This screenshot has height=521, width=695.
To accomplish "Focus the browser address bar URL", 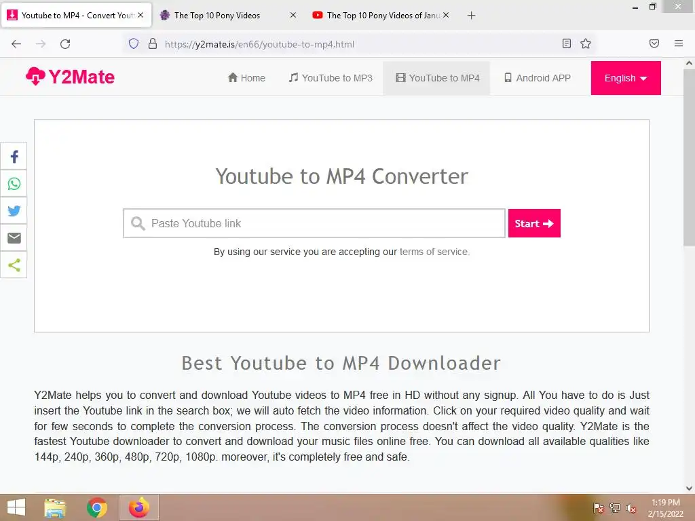I will coord(259,44).
